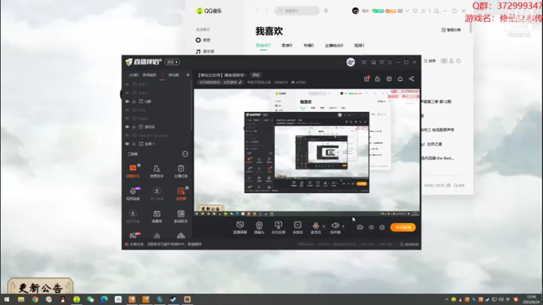
Task: Toggle visibility of 游戏名 source
Action: point(127,127)
